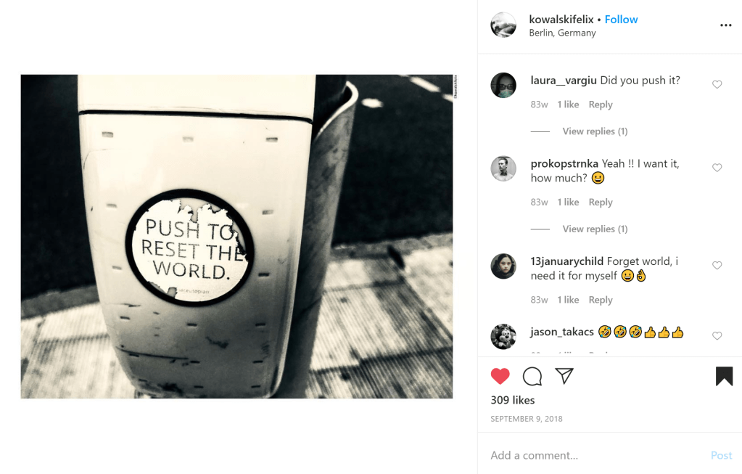
Task: Follow the kowalskifelix account
Action: (621, 20)
